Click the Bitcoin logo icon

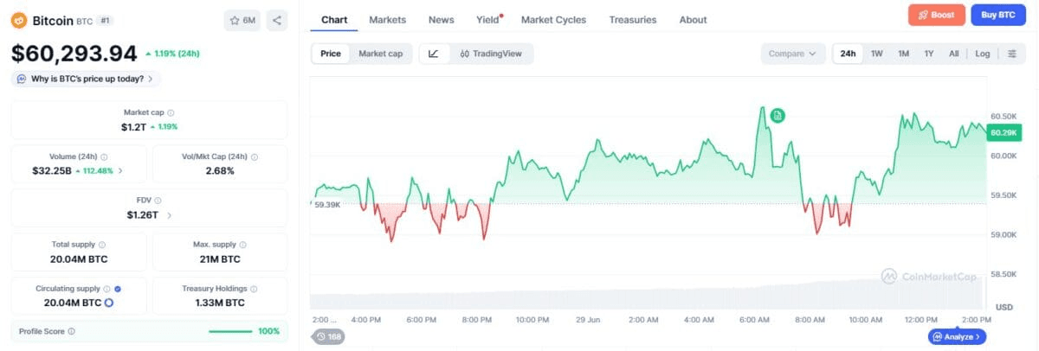tap(18, 20)
